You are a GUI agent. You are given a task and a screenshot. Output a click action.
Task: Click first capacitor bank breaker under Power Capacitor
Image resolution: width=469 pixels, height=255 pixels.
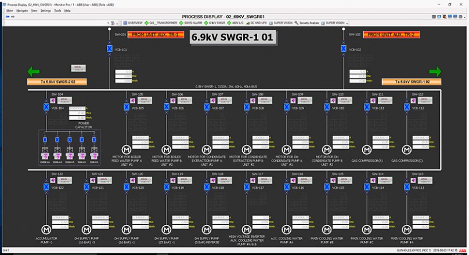pos(45,140)
